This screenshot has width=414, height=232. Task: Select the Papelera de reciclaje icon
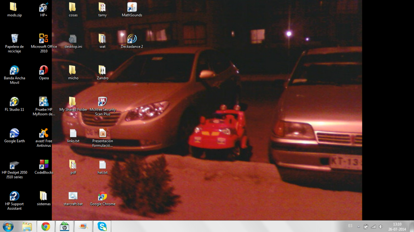[14, 39]
